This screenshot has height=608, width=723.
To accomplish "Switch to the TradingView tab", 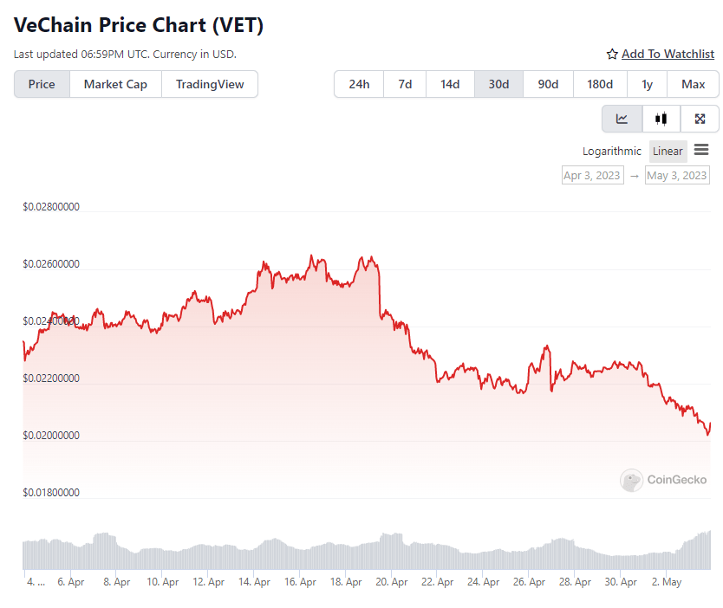I will point(210,84).
